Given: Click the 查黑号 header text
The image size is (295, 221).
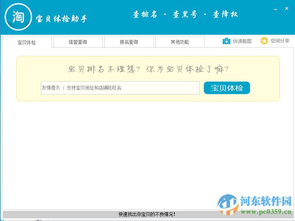Looking at the screenshot, I should (x=185, y=14).
